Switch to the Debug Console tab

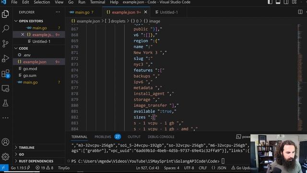[161, 136]
